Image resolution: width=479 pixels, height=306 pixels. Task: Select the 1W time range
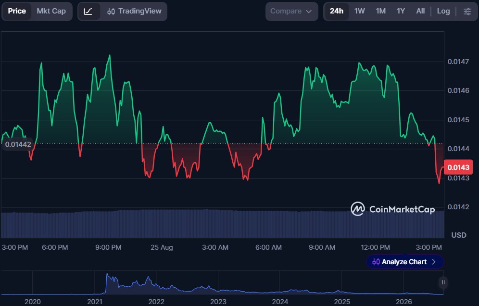click(x=360, y=12)
